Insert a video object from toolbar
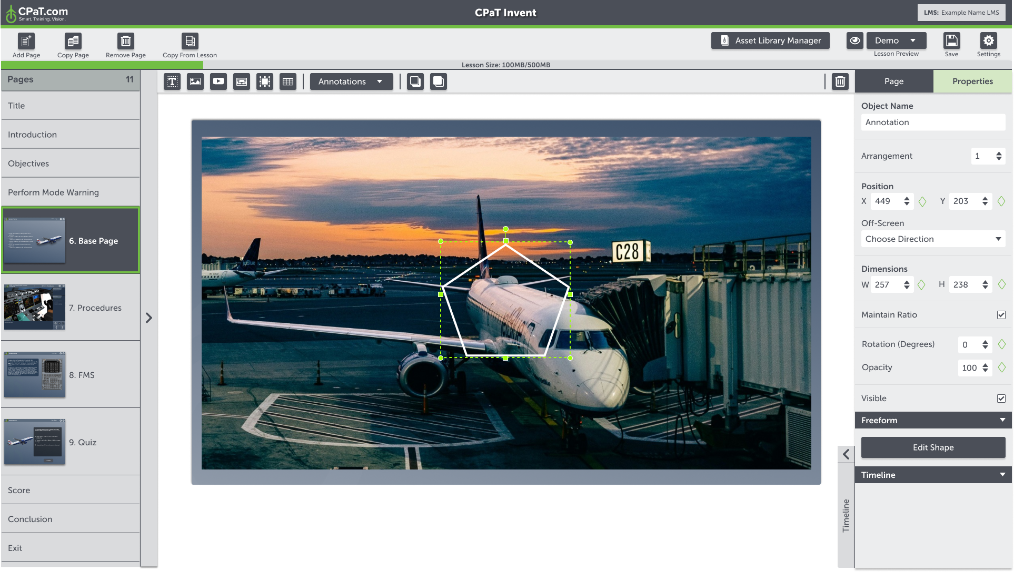 pyautogui.click(x=218, y=81)
